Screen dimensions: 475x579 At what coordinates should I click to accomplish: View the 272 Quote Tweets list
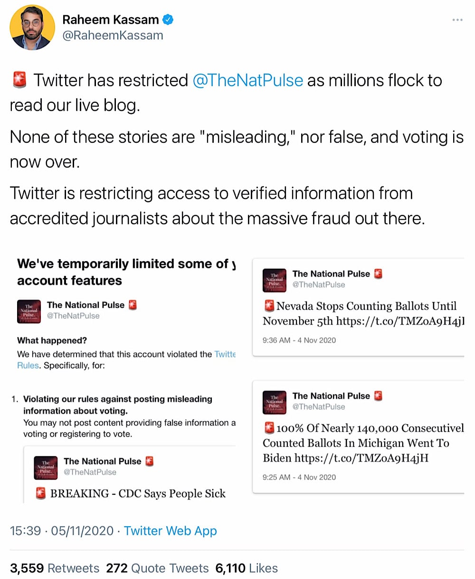pos(157,568)
